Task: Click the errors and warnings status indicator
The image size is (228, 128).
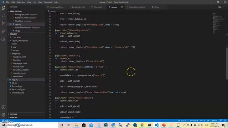Action: [x=6, y=121]
